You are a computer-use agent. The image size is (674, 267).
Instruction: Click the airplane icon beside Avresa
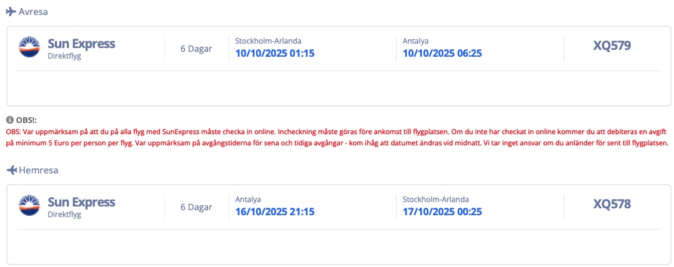(x=11, y=12)
